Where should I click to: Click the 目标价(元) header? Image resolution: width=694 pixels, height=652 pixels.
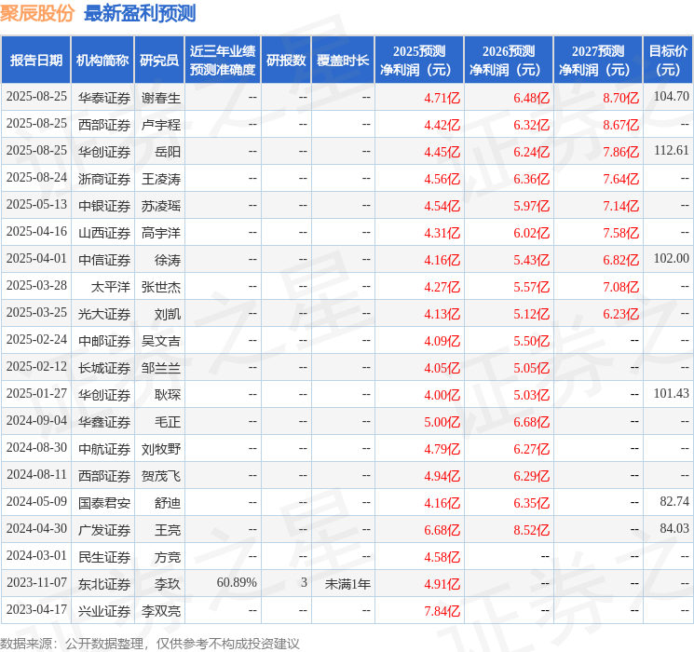tap(668, 61)
